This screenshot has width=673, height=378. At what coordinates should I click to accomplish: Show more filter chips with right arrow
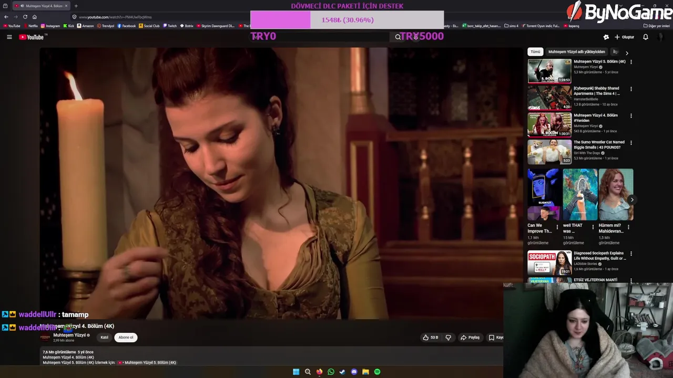click(627, 52)
